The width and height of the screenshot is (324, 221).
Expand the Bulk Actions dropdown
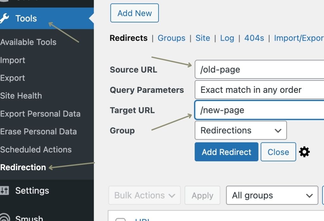tap(144, 195)
